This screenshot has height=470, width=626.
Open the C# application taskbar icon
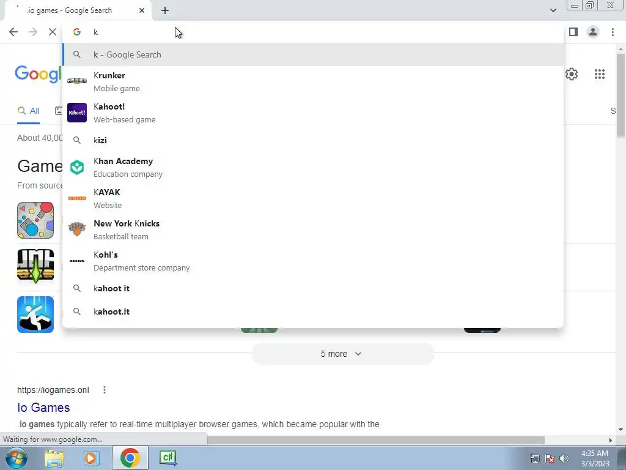tap(168, 458)
